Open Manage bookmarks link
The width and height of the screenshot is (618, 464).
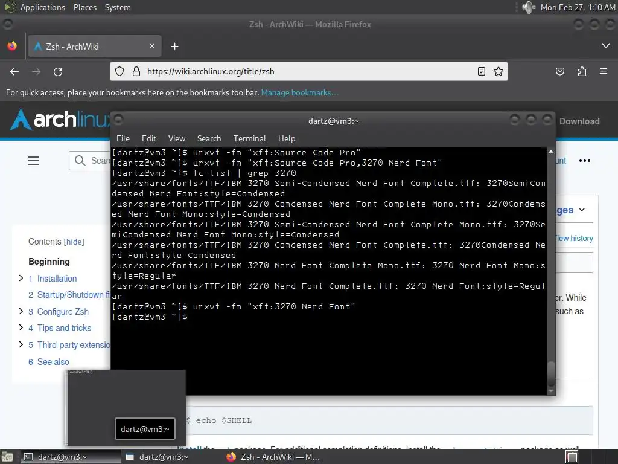(x=299, y=92)
